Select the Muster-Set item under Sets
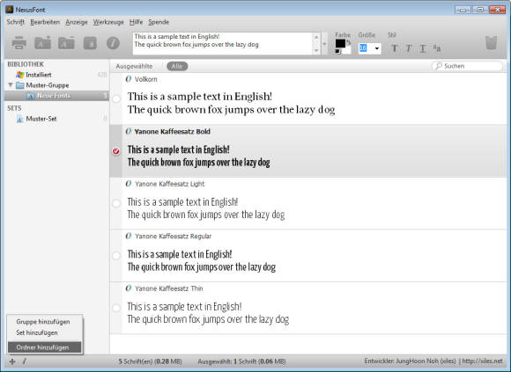Image resolution: width=511 pixels, height=372 pixels. 41,119
